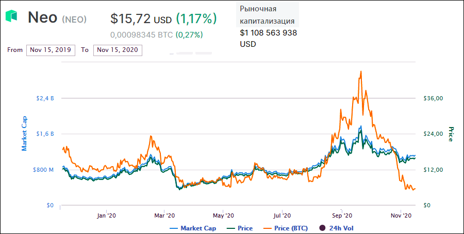Viewport: 464px width, 234px height.
Task: Click the 1,17% price change percentage
Action: tap(196, 19)
